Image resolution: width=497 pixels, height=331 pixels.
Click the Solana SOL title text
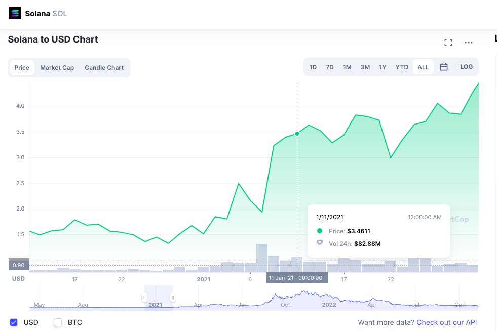pos(46,14)
